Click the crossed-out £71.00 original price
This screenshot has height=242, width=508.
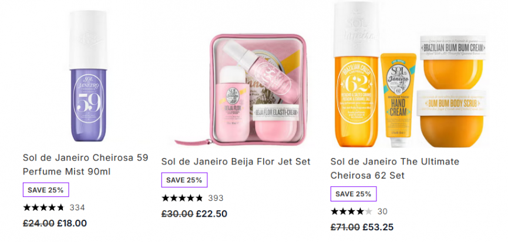[x=345, y=228]
